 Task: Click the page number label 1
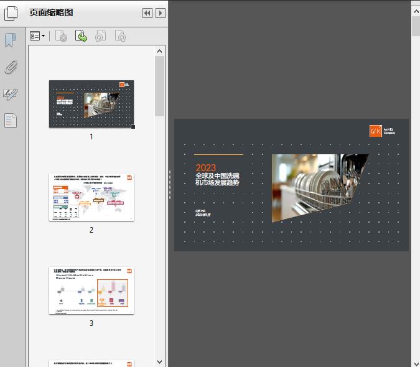(x=91, y=137)
